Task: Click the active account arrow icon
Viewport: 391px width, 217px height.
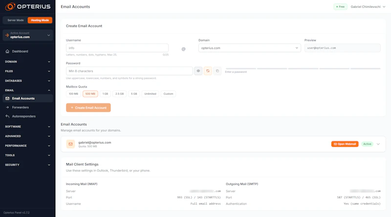Action: pyautogui.click(x=7, y=35)
